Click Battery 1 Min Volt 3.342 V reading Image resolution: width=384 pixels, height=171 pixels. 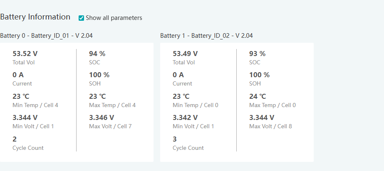click(x=185, y=118)
